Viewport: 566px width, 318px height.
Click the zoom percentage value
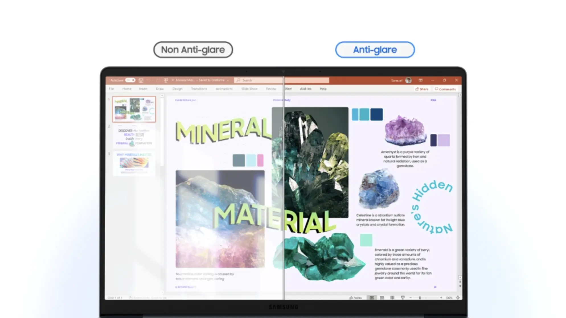pos(449,298)
